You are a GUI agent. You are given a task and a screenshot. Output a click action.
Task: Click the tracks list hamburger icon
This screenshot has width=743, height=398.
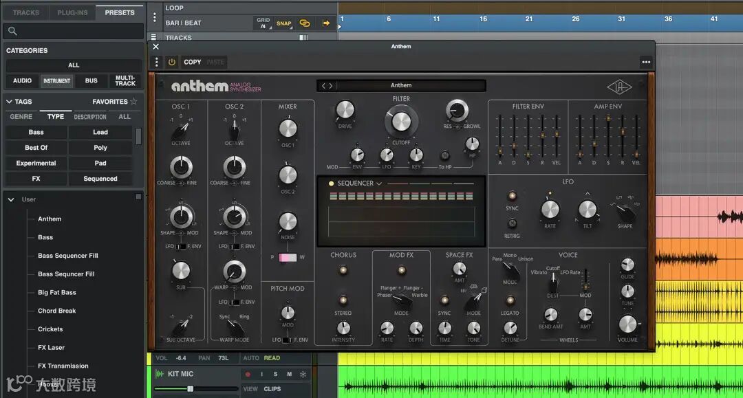pyautogui.click(x=153, y=37)
